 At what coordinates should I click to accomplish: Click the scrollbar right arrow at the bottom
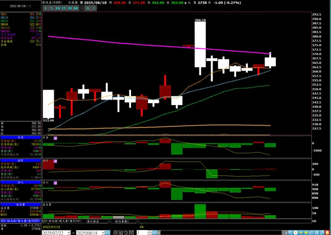coord(286,233)
